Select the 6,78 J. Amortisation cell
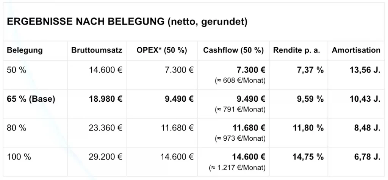This screenshot has width=388, height=180. click(x=367, y=157)
